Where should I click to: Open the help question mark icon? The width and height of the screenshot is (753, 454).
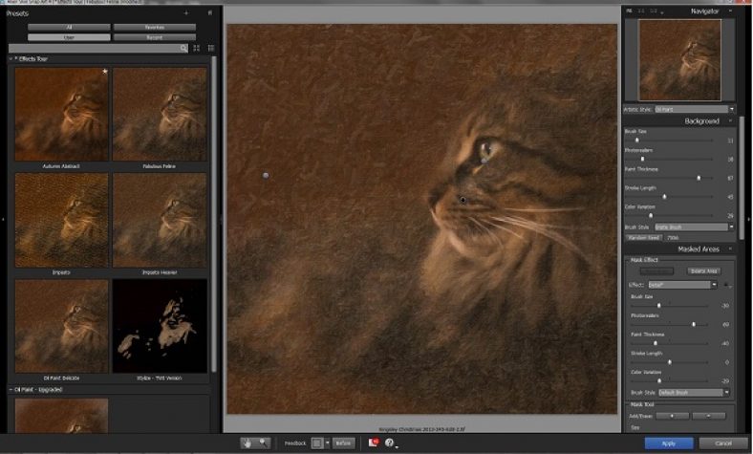click(x=390, y=443)
